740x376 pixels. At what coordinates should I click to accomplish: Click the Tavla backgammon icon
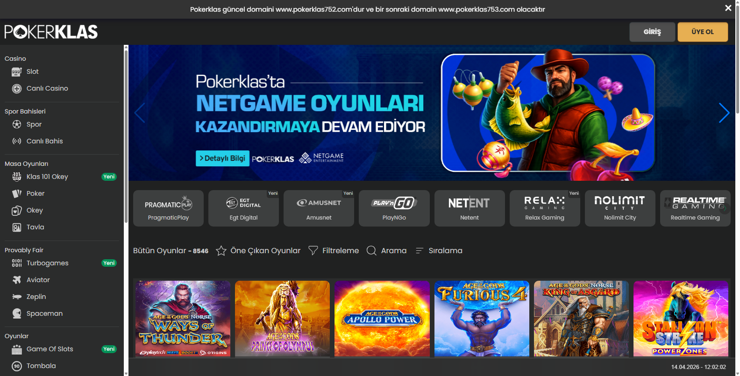coord(17,227)
